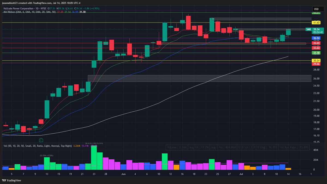The width and height of the screenshot is (327, 184).
Task: Click the red 29.66 price level label
Action: 316,64
